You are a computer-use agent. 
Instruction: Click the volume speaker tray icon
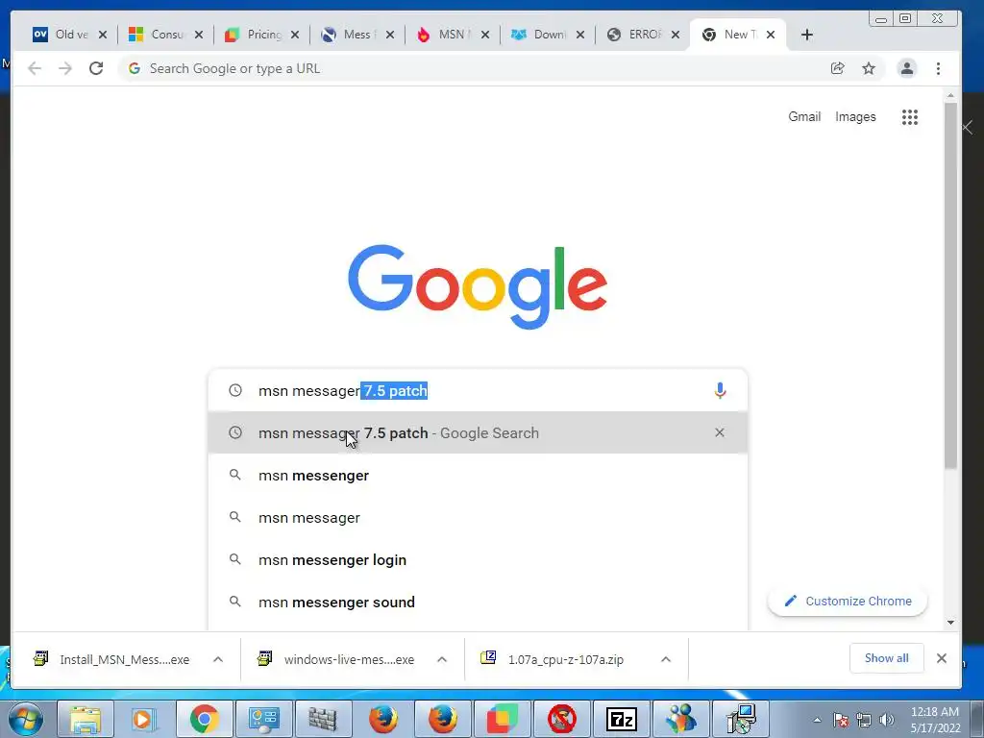click(887, 720)
